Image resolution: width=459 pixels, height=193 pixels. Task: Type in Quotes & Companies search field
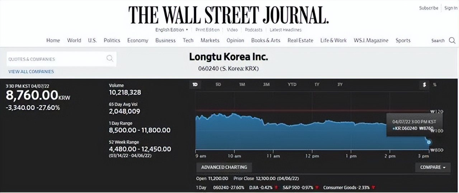coord(56,59)
